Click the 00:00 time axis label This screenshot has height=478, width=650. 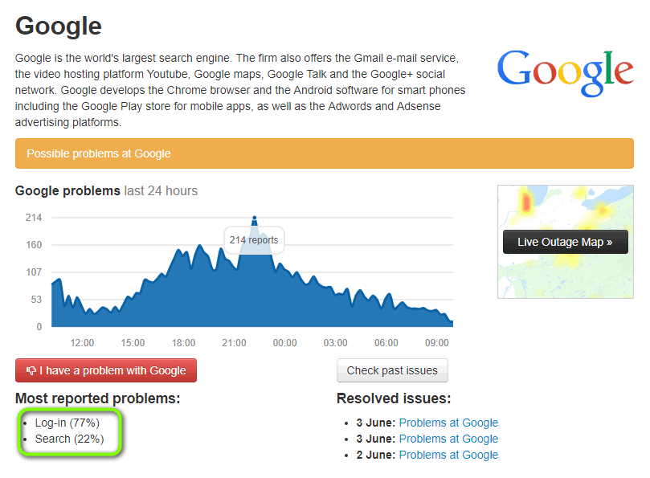[x=284, y=343]
